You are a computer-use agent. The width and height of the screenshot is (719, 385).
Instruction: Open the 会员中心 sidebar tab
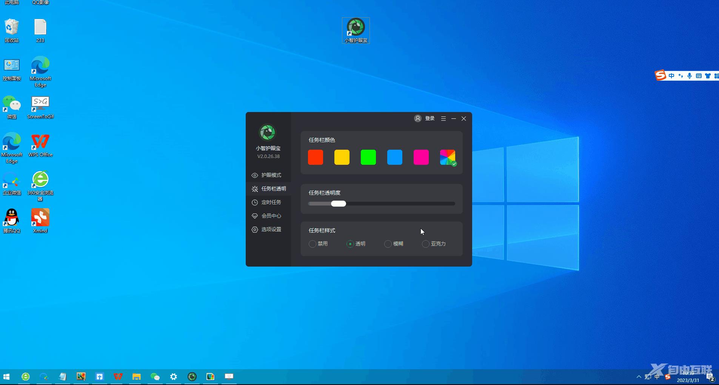pos(268,216)
